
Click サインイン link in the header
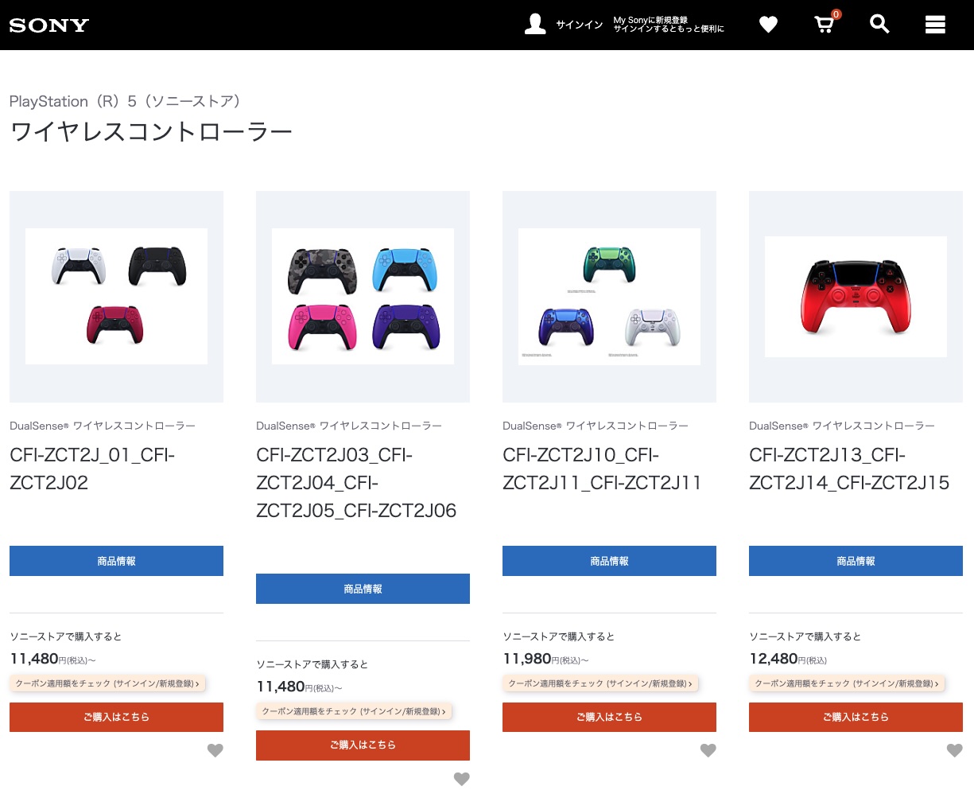(x=579, y=25)
